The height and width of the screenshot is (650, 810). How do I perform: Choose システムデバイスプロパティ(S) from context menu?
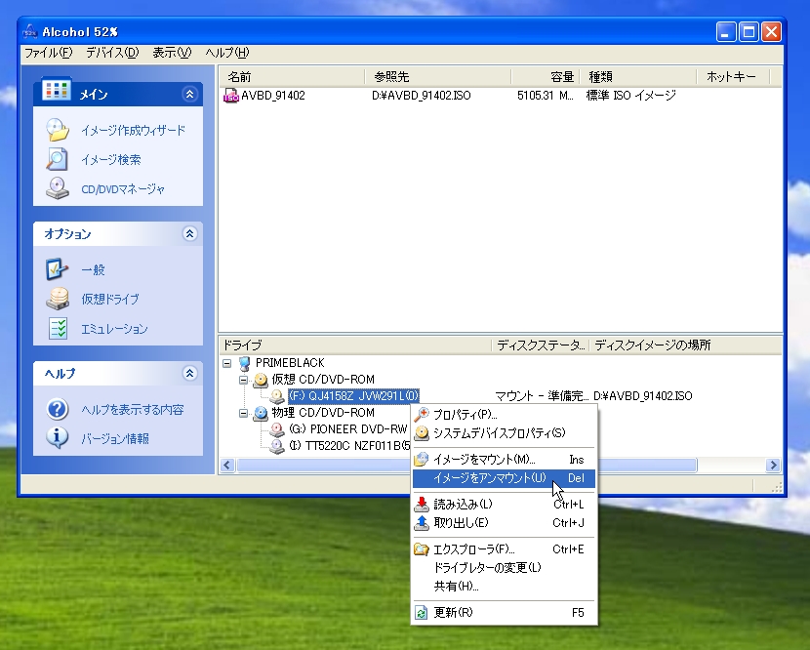(x=504, y=433)
